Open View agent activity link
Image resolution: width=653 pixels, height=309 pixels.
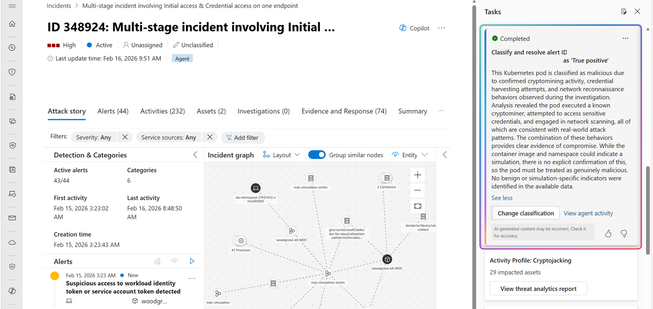click(588, 213)
